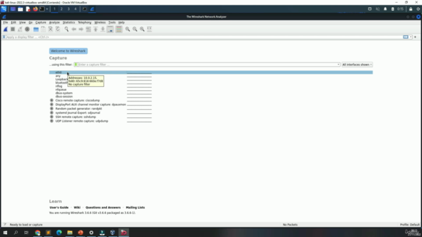Click settings gear for UDP Listener capture
Screen dimensions: 422x237
click(51, 121)
